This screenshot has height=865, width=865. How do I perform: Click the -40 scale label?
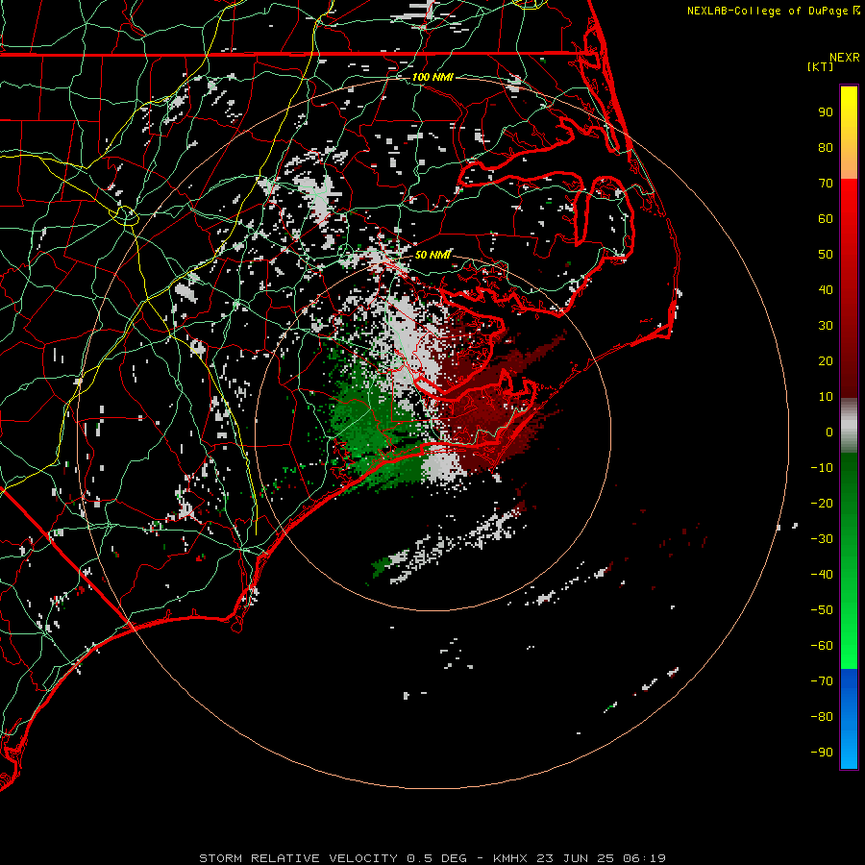point(822,575)
